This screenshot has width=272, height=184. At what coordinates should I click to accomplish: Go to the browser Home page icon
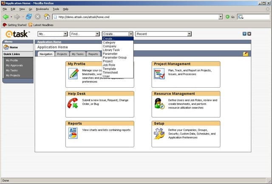[x=47, y=17]
